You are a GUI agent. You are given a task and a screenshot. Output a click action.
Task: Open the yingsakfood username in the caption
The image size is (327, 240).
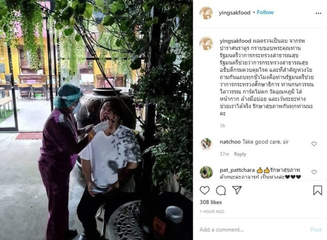[235, 41]
